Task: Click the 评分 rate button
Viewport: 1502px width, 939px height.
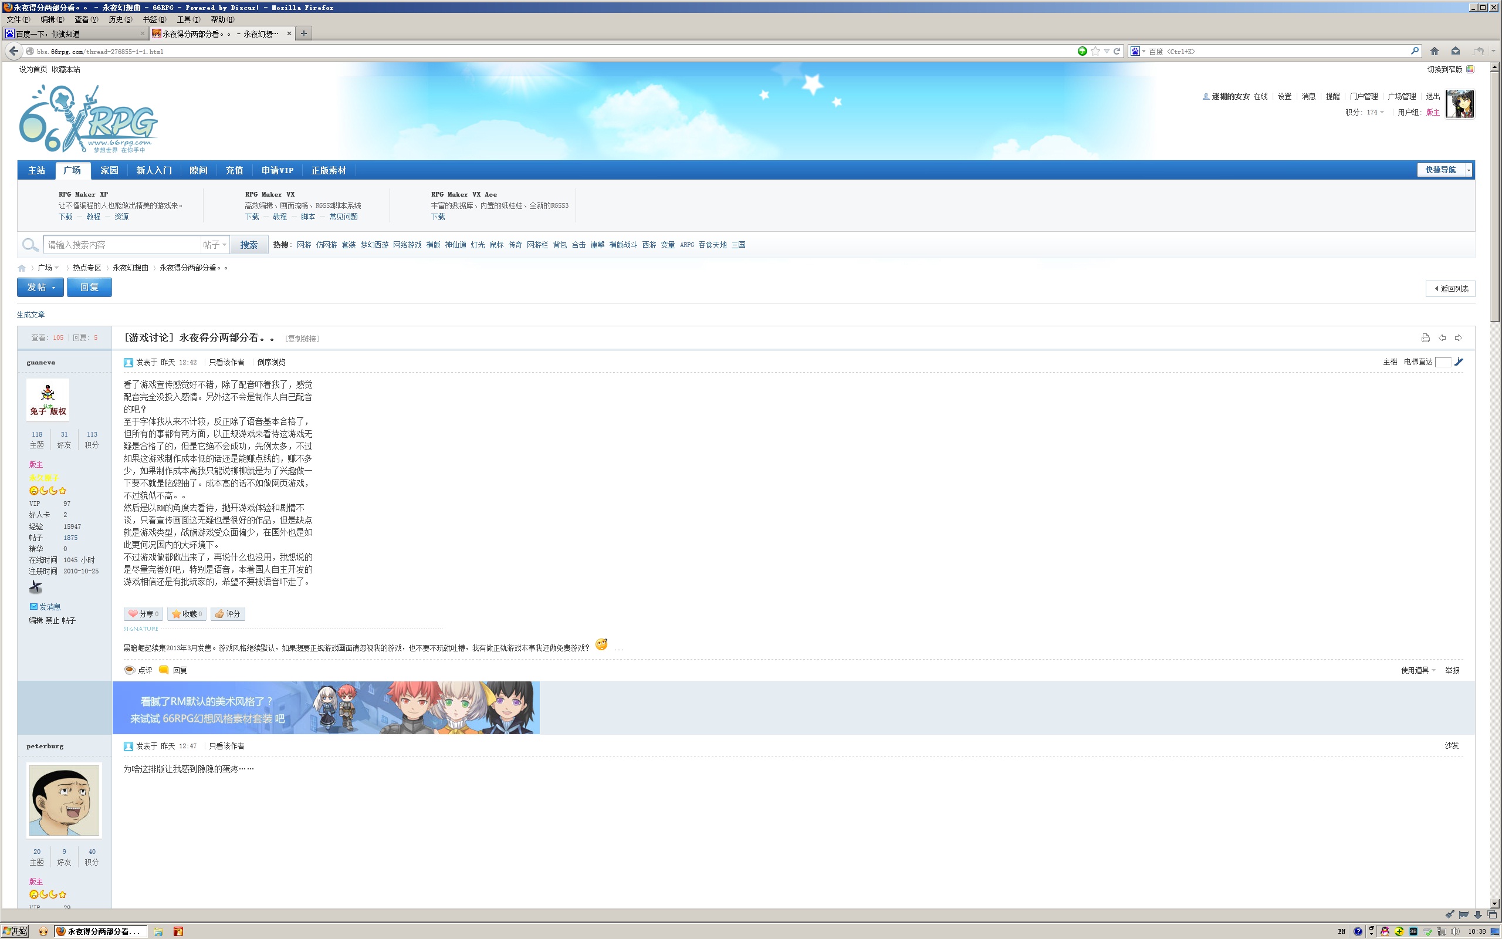Action: coord(228,614)
